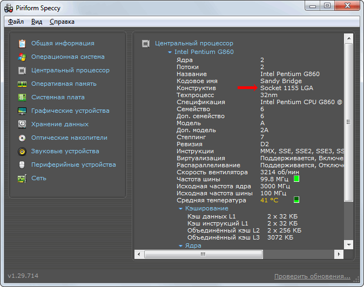Click the Sandy Bridge code name value
This screenshot has height=287, width=364.
coord(281,81)
